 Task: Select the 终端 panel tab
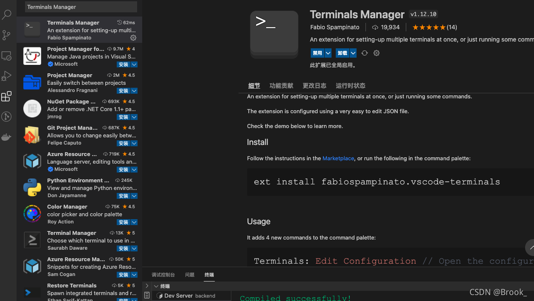[209, 275]
